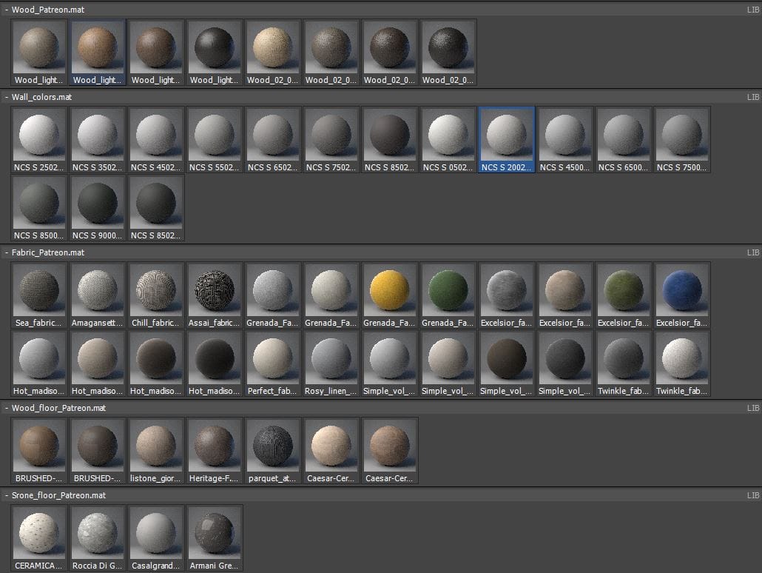Select the Heritage-F wood floor material
Viewport: 762px width, 573px height.
click(215, 446)
